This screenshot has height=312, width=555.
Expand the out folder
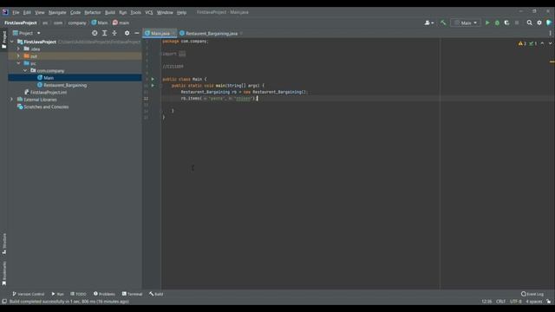[x=19, y=55]
